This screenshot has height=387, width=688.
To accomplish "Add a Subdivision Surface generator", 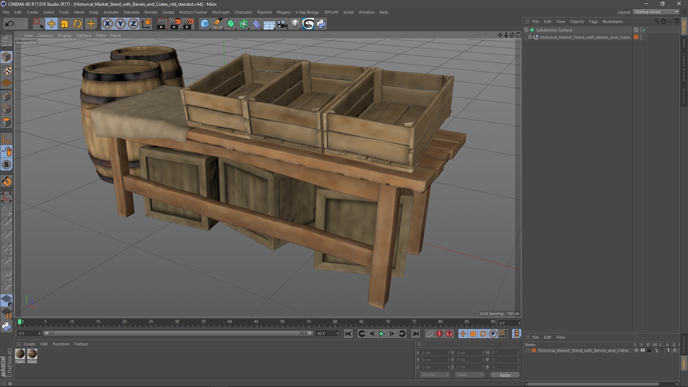I will (x=231, y=24).
